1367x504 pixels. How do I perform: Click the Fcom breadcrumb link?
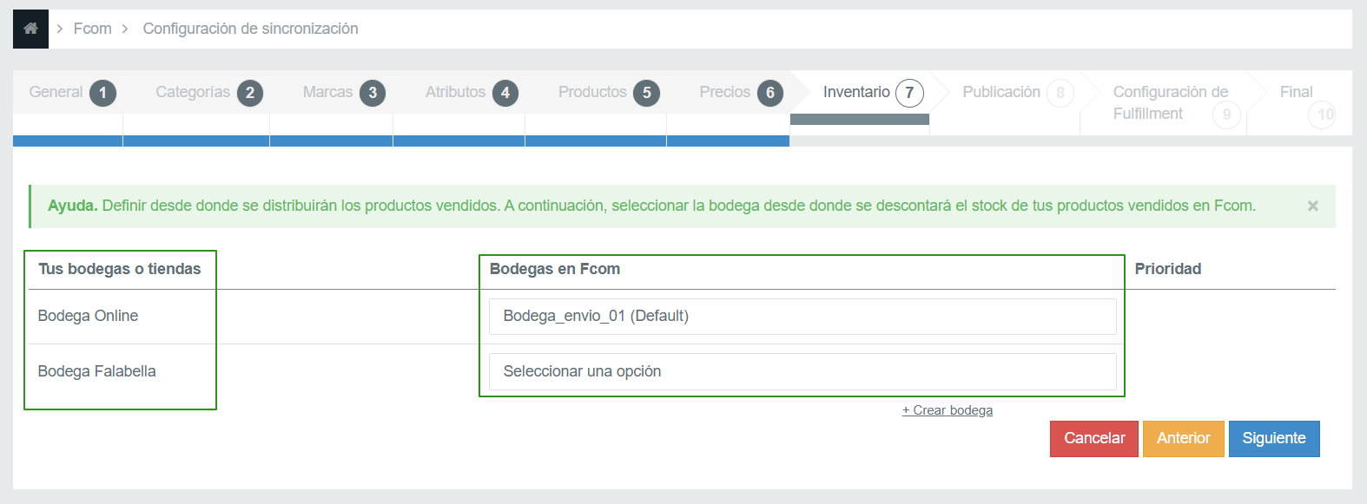point(92,29)
